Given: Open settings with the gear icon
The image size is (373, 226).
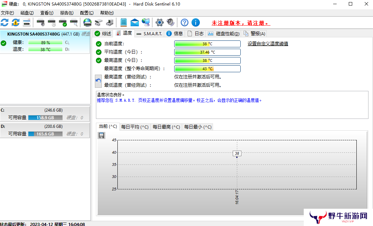Looking at the screenshot, I should click(x=159, y=22).
